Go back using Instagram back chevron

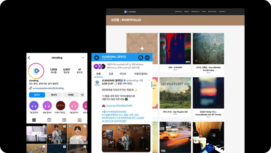point(29,58)
